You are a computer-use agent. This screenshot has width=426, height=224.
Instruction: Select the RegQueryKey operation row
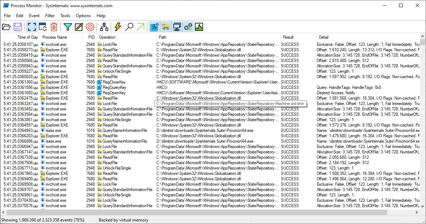pos(210,87)
